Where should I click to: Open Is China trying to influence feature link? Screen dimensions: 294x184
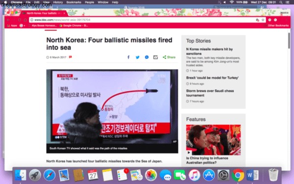click(x=207, y=160)
